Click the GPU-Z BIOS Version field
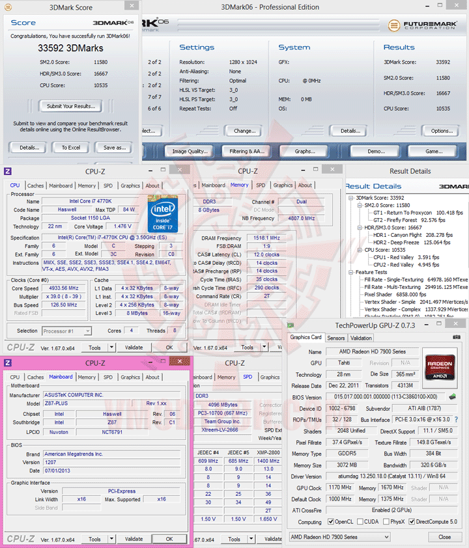The image size is (469, 548). click(x=386, y=396)
